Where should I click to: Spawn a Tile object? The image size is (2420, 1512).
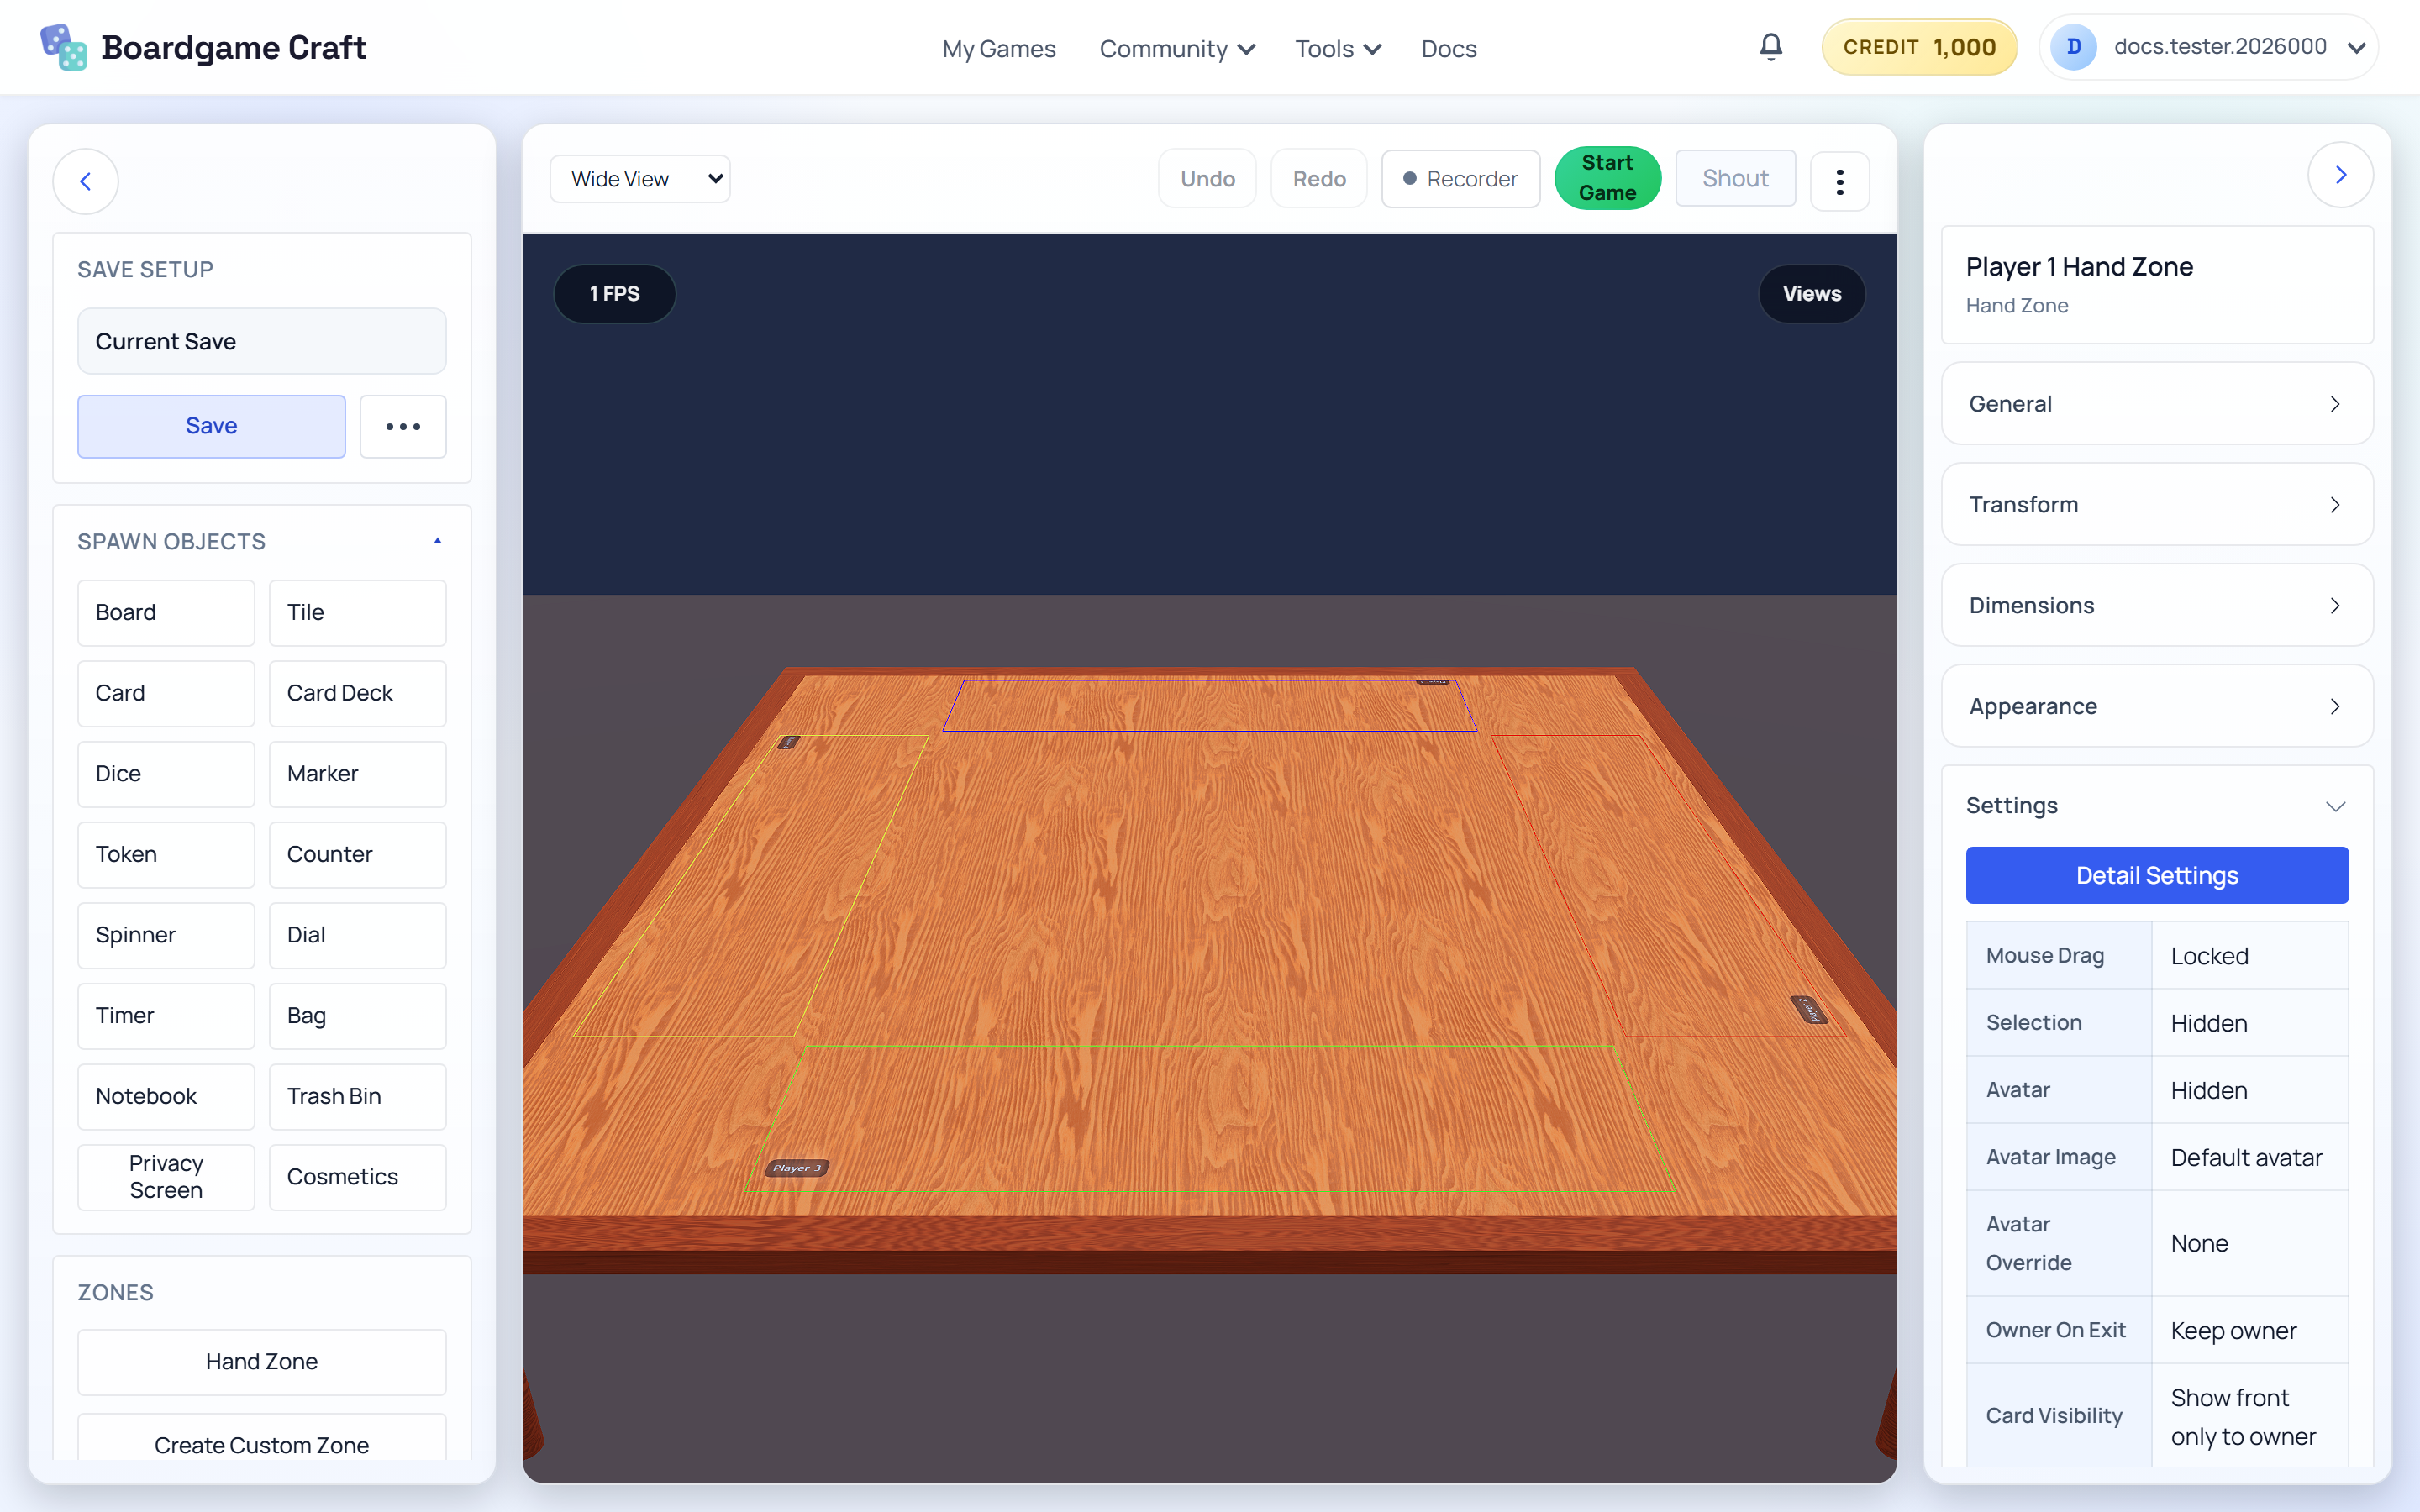pos(357,613)
